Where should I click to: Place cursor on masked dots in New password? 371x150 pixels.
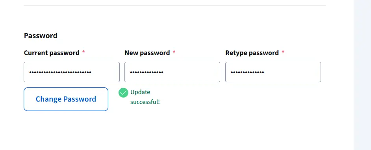147,72
